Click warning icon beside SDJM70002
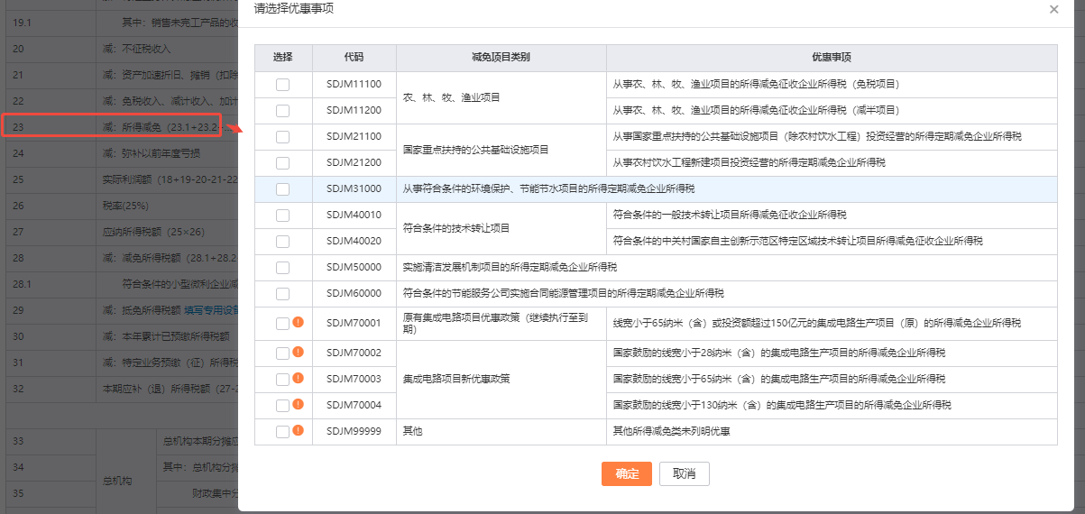This screenshot has width=1085, height=514. (x=298, y=353)
